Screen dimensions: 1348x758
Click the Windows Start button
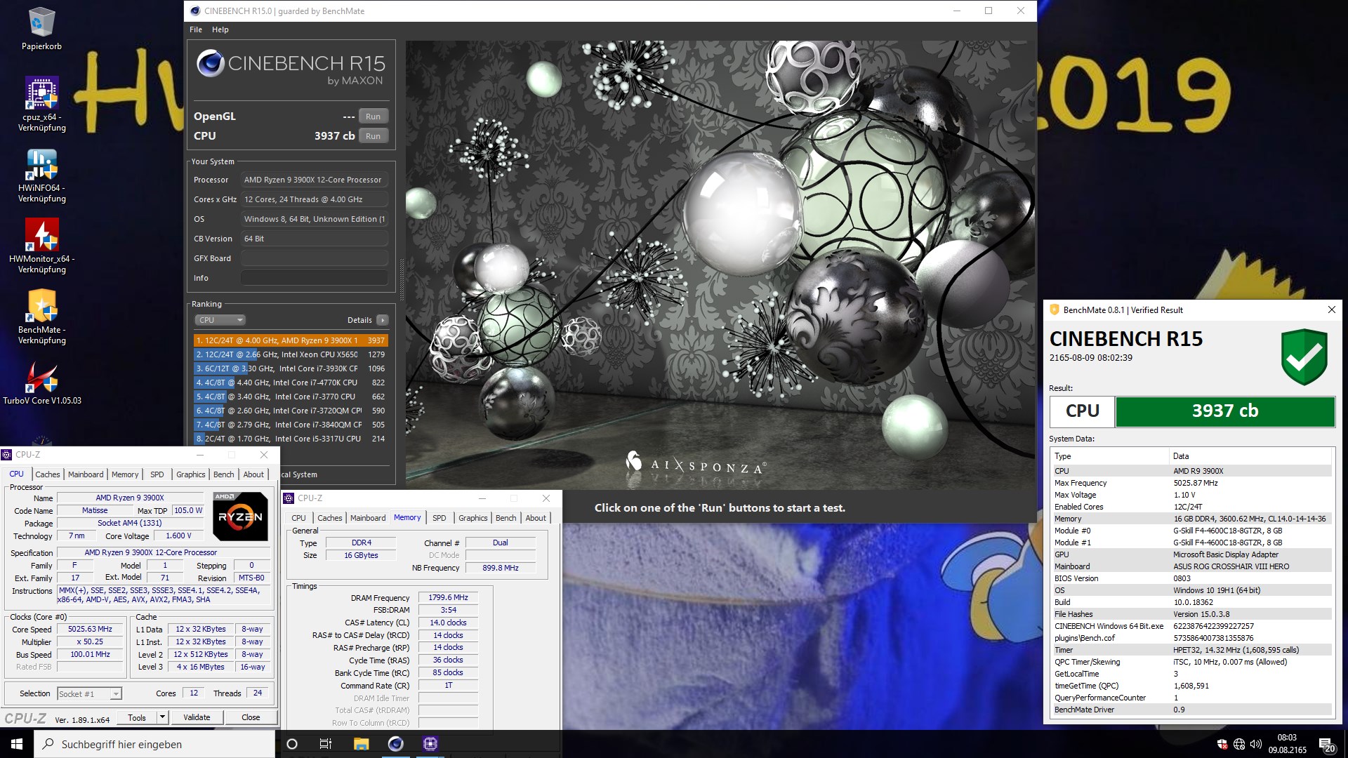17,744
